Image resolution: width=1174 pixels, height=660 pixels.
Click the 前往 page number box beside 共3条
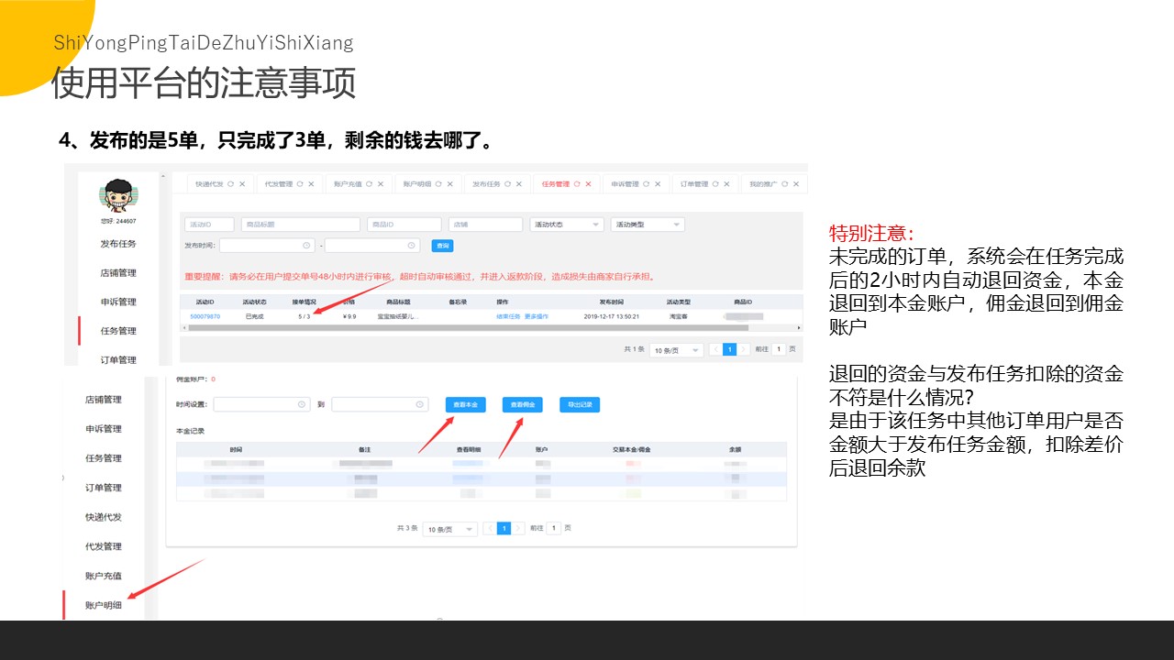(553, 528)
